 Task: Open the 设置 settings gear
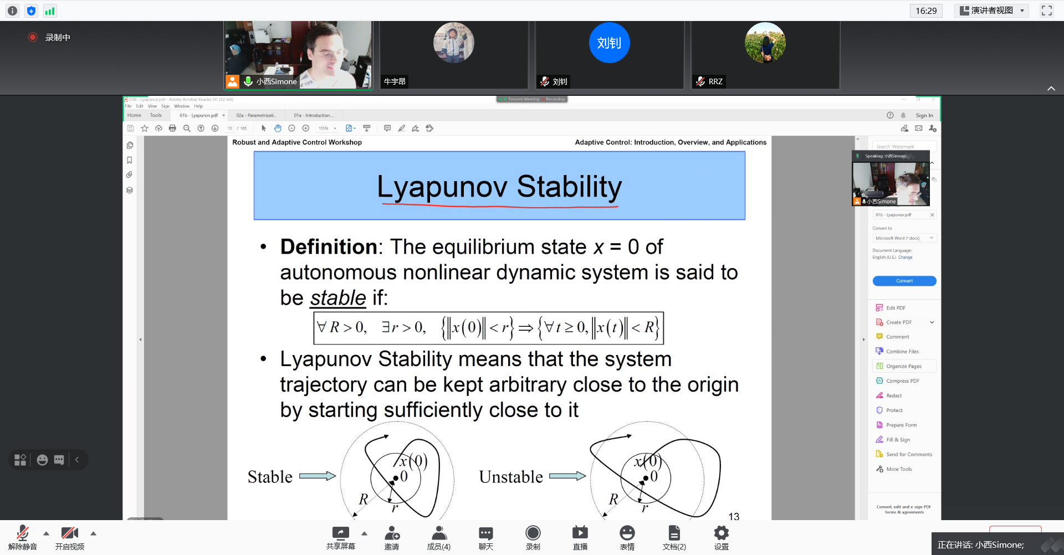(721, 537)
